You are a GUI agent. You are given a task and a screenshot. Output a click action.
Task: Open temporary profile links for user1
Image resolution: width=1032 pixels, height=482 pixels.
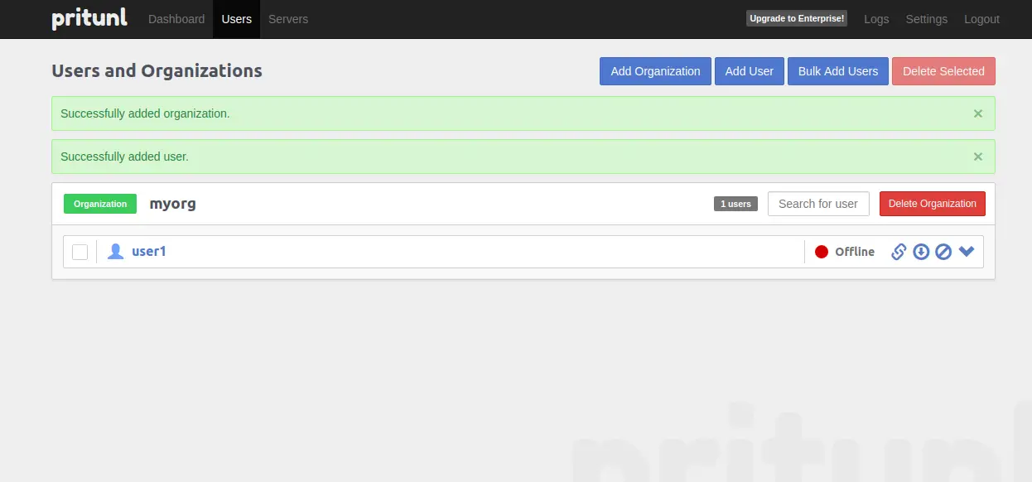coord(899,252)
